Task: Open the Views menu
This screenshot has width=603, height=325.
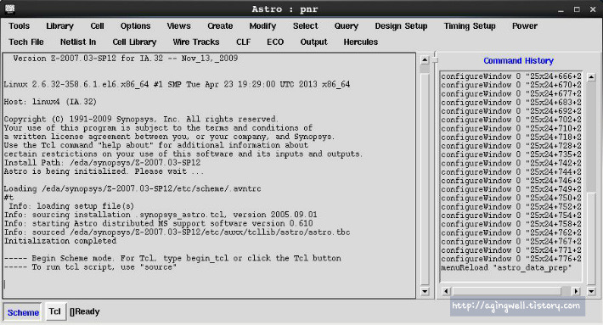Action: [x=178, y=26]
